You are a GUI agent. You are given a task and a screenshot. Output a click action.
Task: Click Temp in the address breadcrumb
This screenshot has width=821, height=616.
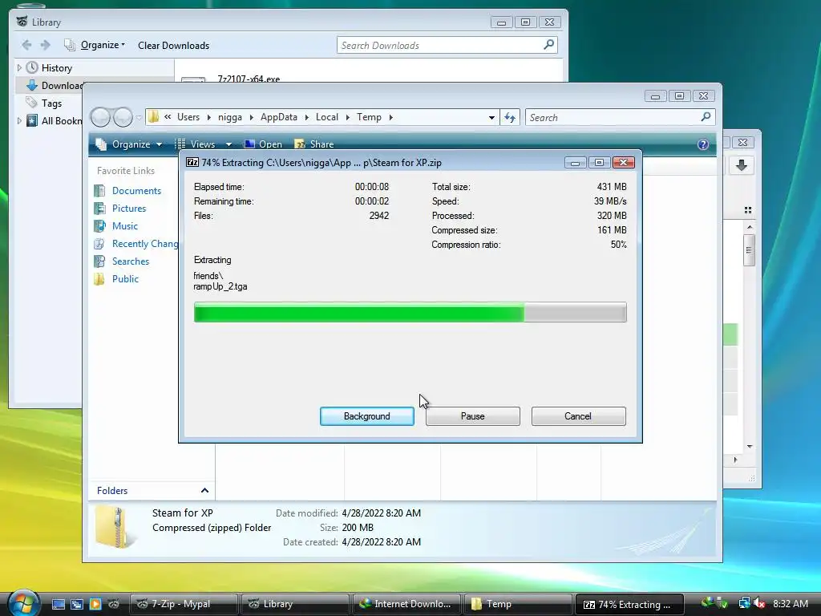(x=369, y=117)
